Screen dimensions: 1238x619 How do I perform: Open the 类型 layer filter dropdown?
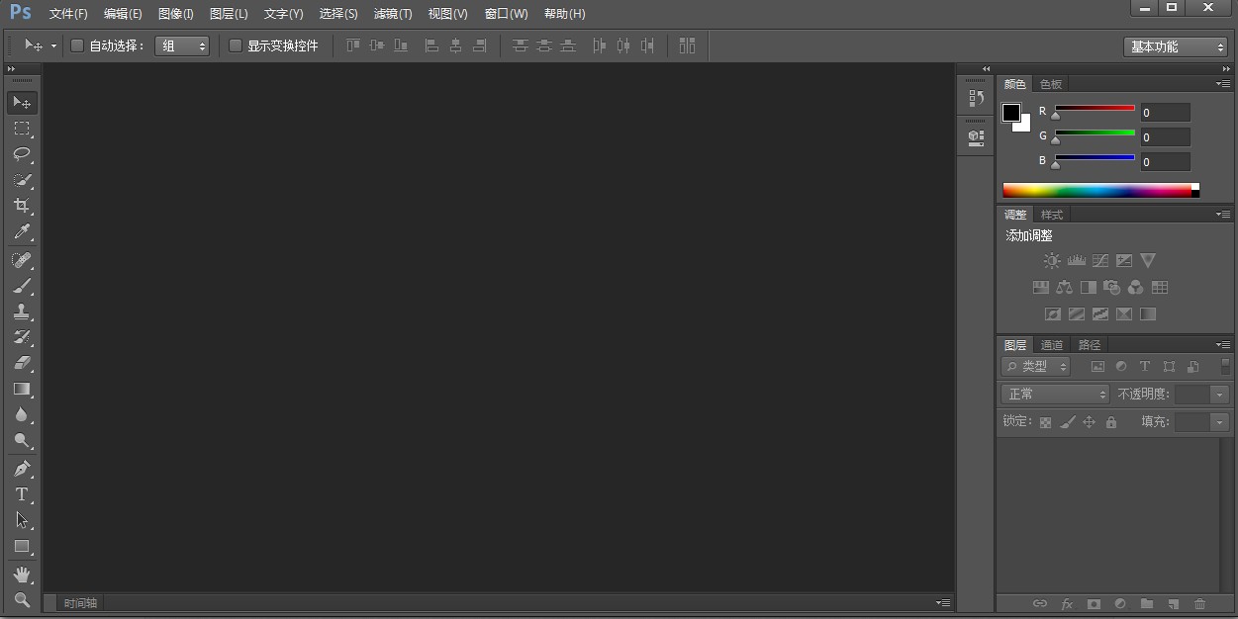pos(1036,367)
